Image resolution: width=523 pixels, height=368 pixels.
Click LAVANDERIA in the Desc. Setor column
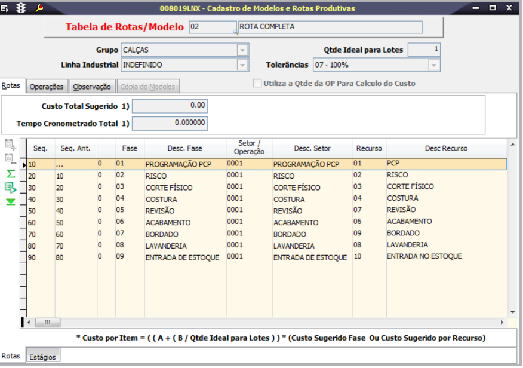pyautogui.click(x=294, y=246)
